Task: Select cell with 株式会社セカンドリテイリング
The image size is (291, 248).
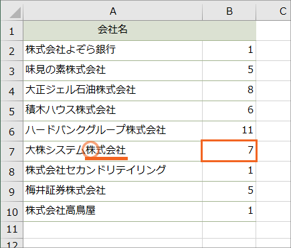Action: pyautogui.click(x=113, y=172)
